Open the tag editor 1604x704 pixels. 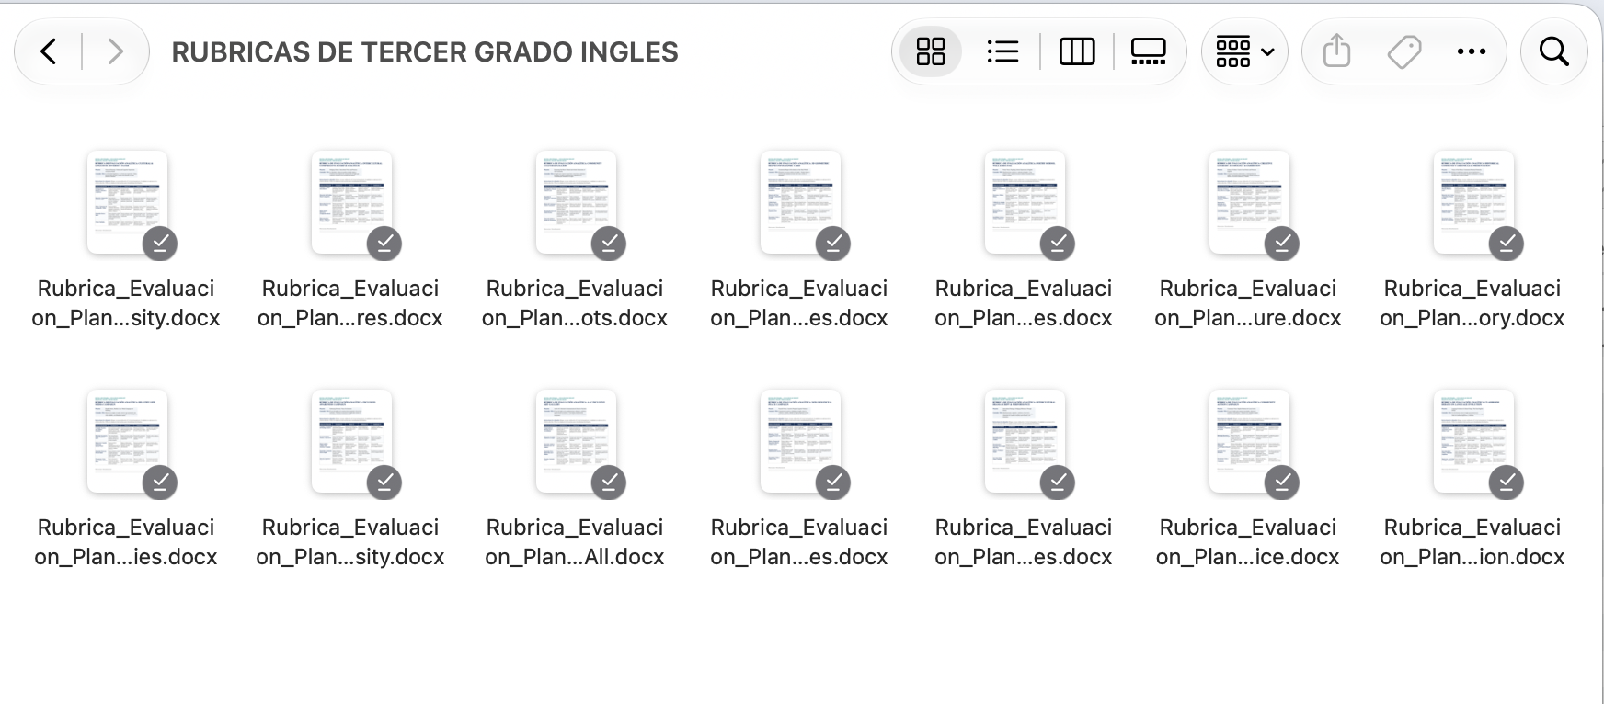coord(1404,51)
